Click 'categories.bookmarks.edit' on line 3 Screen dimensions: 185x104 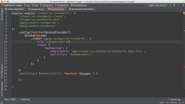(x=40, y=19)
